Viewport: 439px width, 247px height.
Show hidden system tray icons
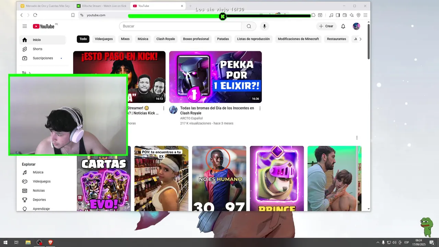378,243
